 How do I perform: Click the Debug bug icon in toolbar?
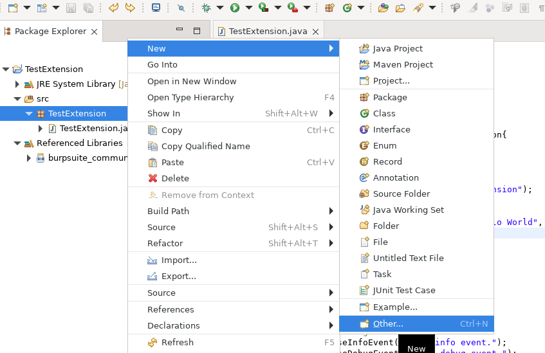tap(206, 8)
